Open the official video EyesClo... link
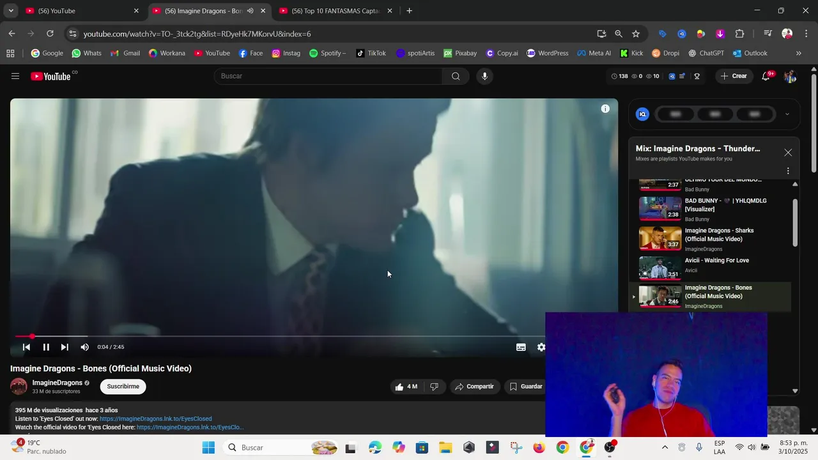This screenshot has width=818, height=460. pyautogui.click(x=190, y=427)
